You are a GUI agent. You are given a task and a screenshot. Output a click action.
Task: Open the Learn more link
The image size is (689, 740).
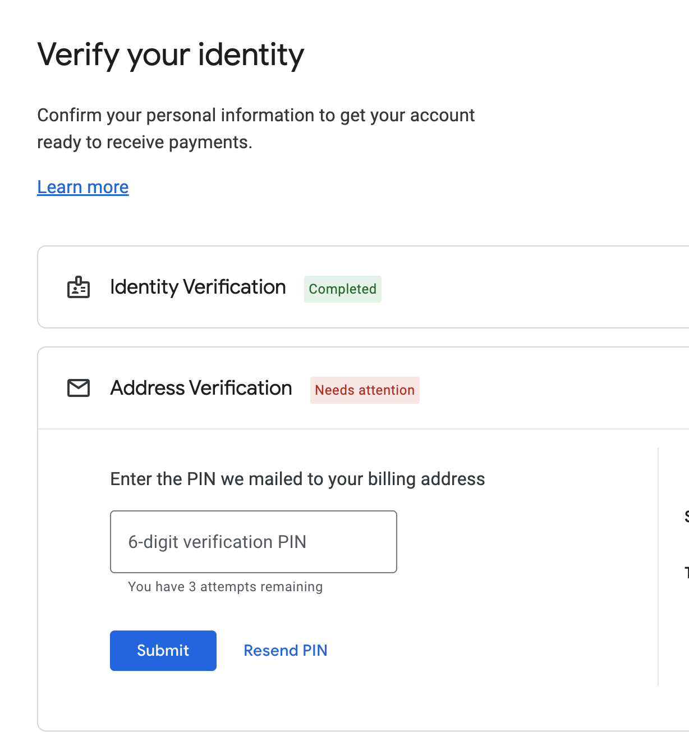[83, 187]
